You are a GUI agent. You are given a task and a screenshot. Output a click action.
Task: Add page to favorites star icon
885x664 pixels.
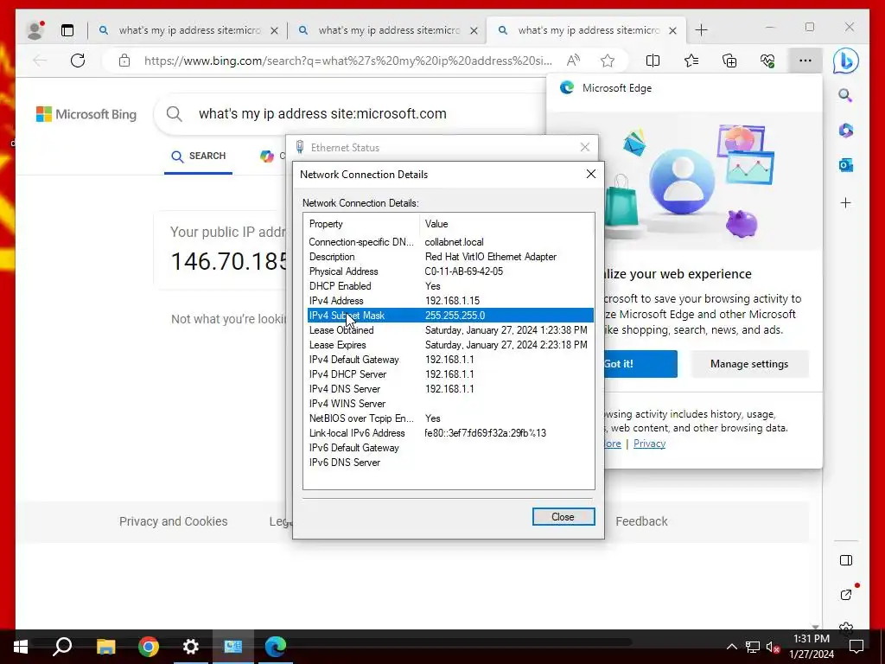point(608,61)
